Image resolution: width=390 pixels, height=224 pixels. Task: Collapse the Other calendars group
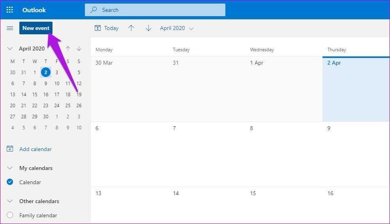coord(10,201)
